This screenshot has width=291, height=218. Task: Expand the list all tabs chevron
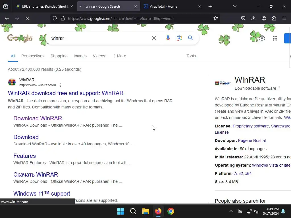[x=234, y=6]
